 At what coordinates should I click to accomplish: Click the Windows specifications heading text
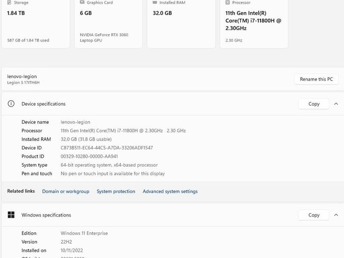pos(46,215)
